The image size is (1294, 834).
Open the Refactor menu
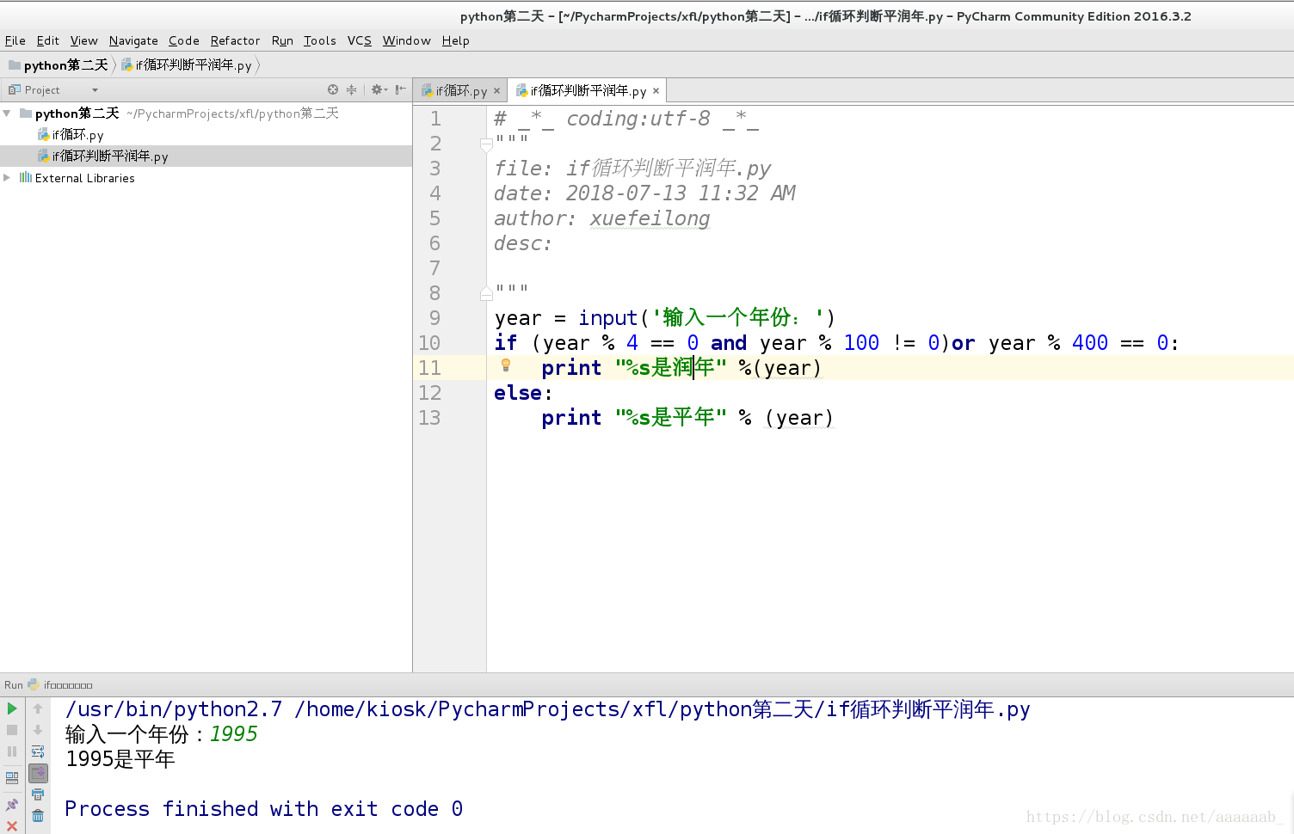pyautogui.click(x=235, y=40)
